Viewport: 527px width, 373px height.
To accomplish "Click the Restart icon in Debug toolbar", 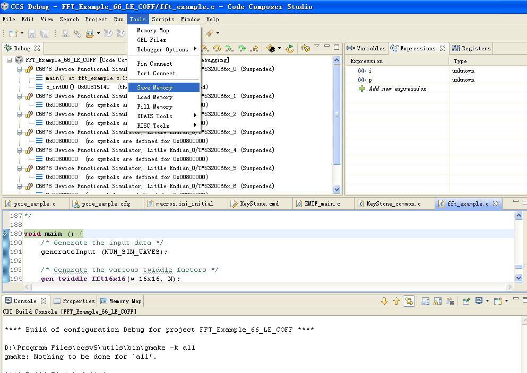I will (290, 48).
